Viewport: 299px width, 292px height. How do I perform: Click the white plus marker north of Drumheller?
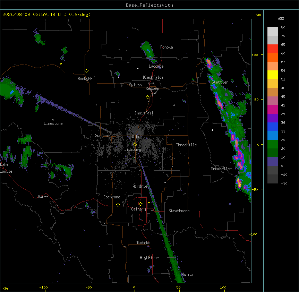click(x=212, y=130)
